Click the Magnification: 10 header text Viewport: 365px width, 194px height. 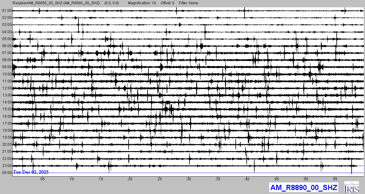click(x=142, y=3)
